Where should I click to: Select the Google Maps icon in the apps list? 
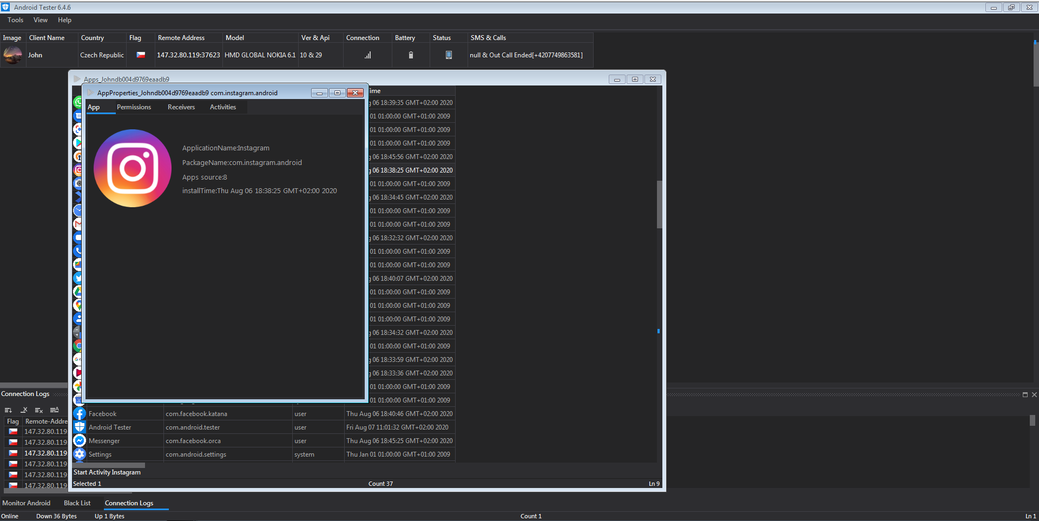pyautogui.click(x=78, y=305)
